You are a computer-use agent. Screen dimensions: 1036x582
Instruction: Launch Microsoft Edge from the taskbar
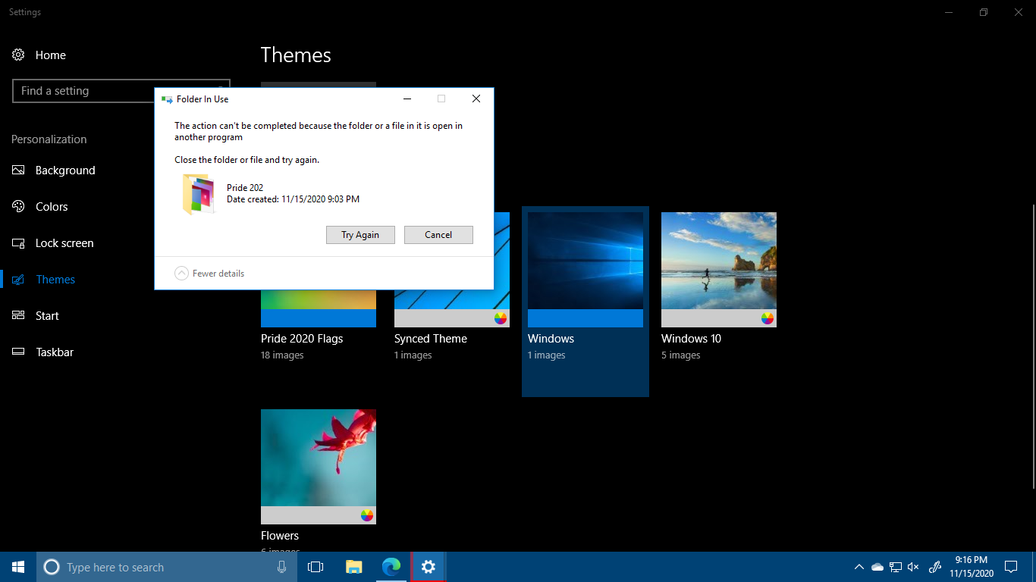tap(391, 567)
